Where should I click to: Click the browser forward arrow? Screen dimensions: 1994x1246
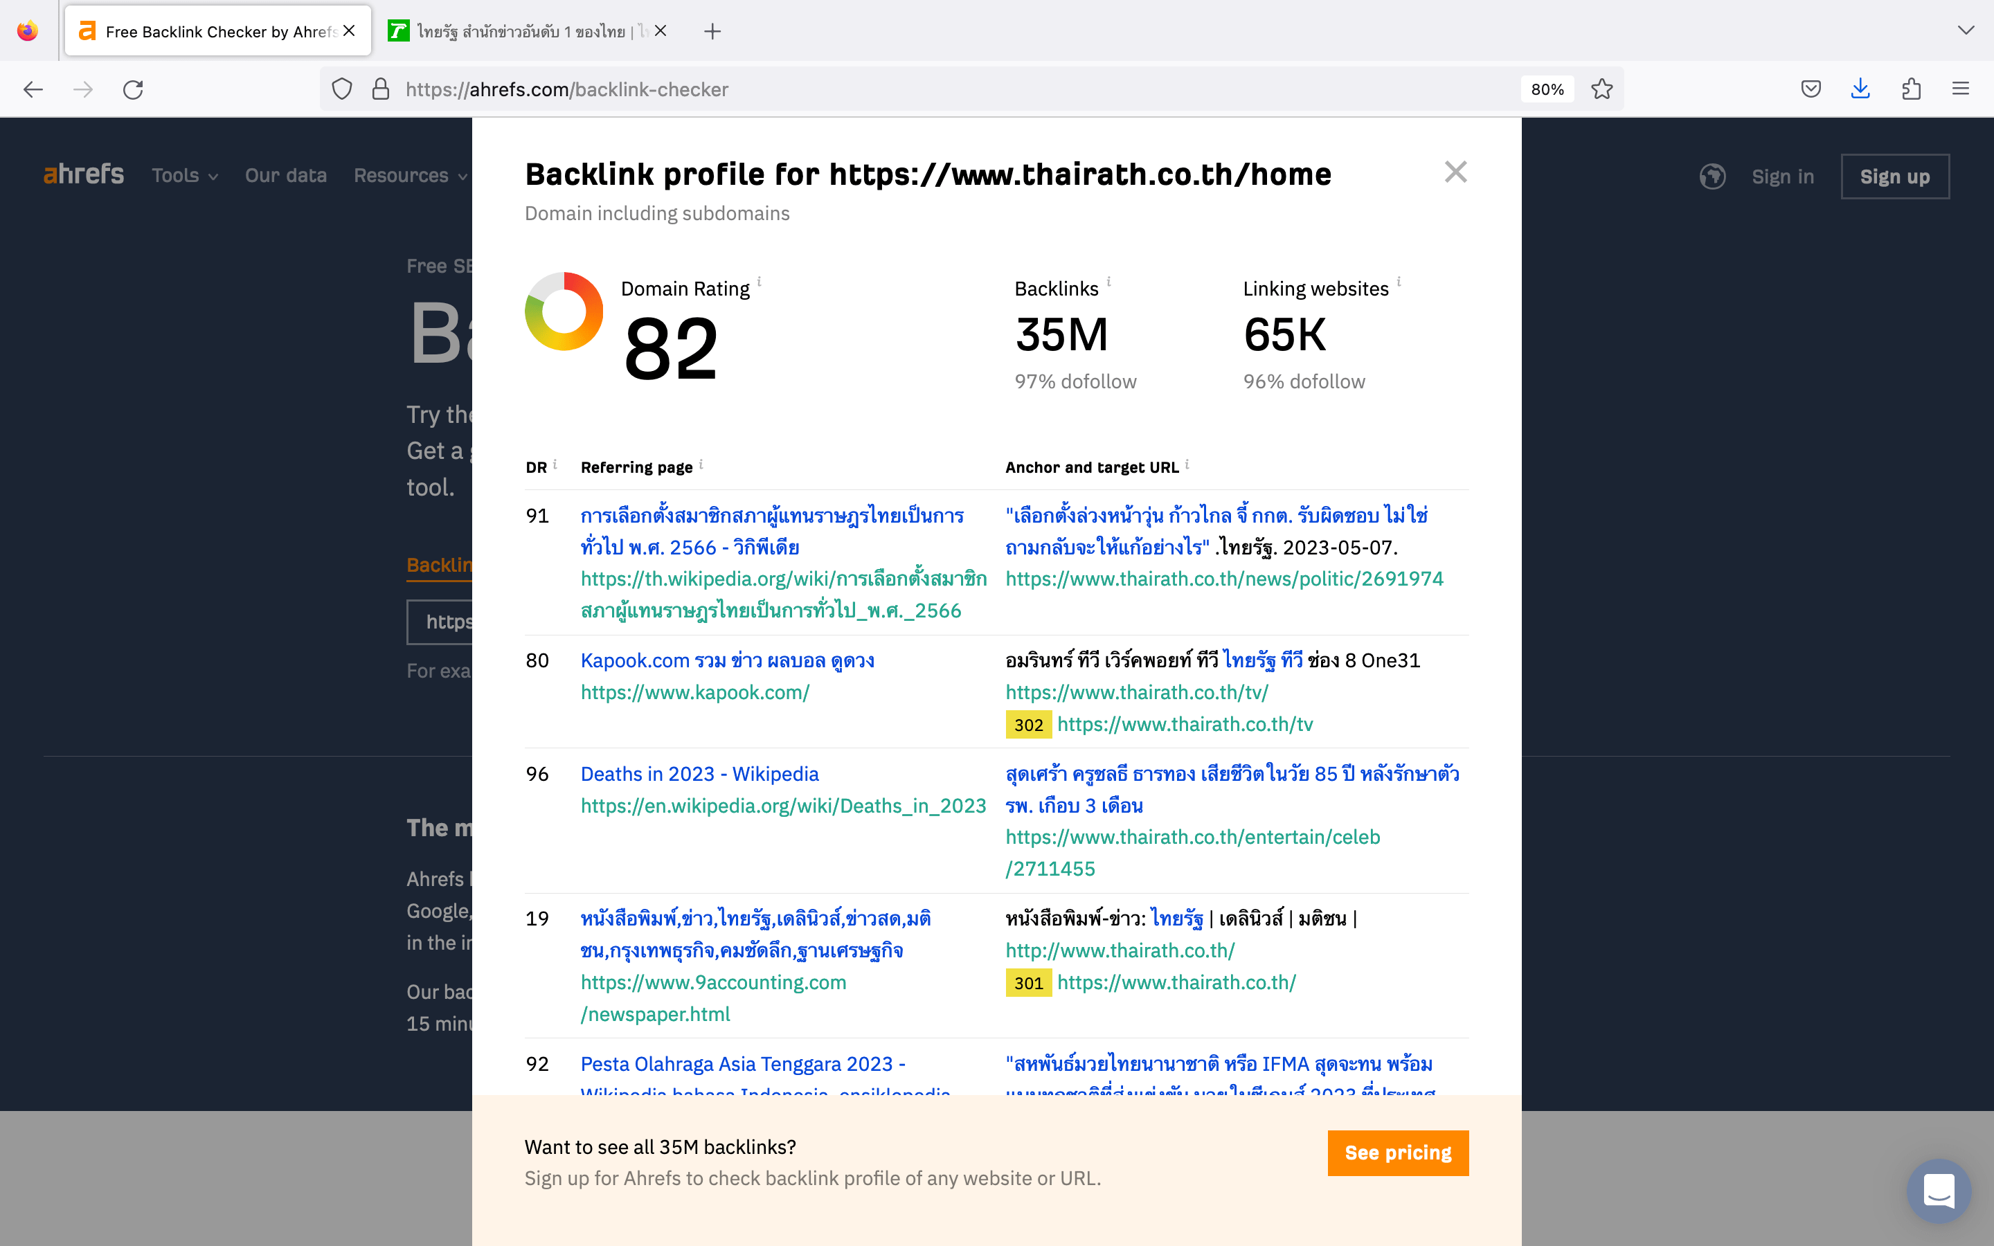[83, 89]
